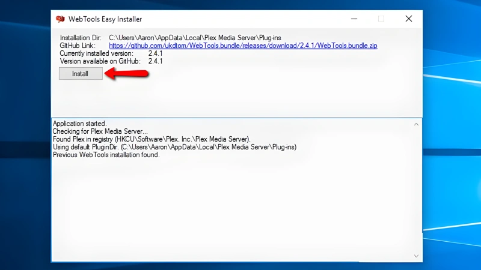Click the 'GitHub Link:' label
This screenshot has height=270, width=481.
(78, 46)
